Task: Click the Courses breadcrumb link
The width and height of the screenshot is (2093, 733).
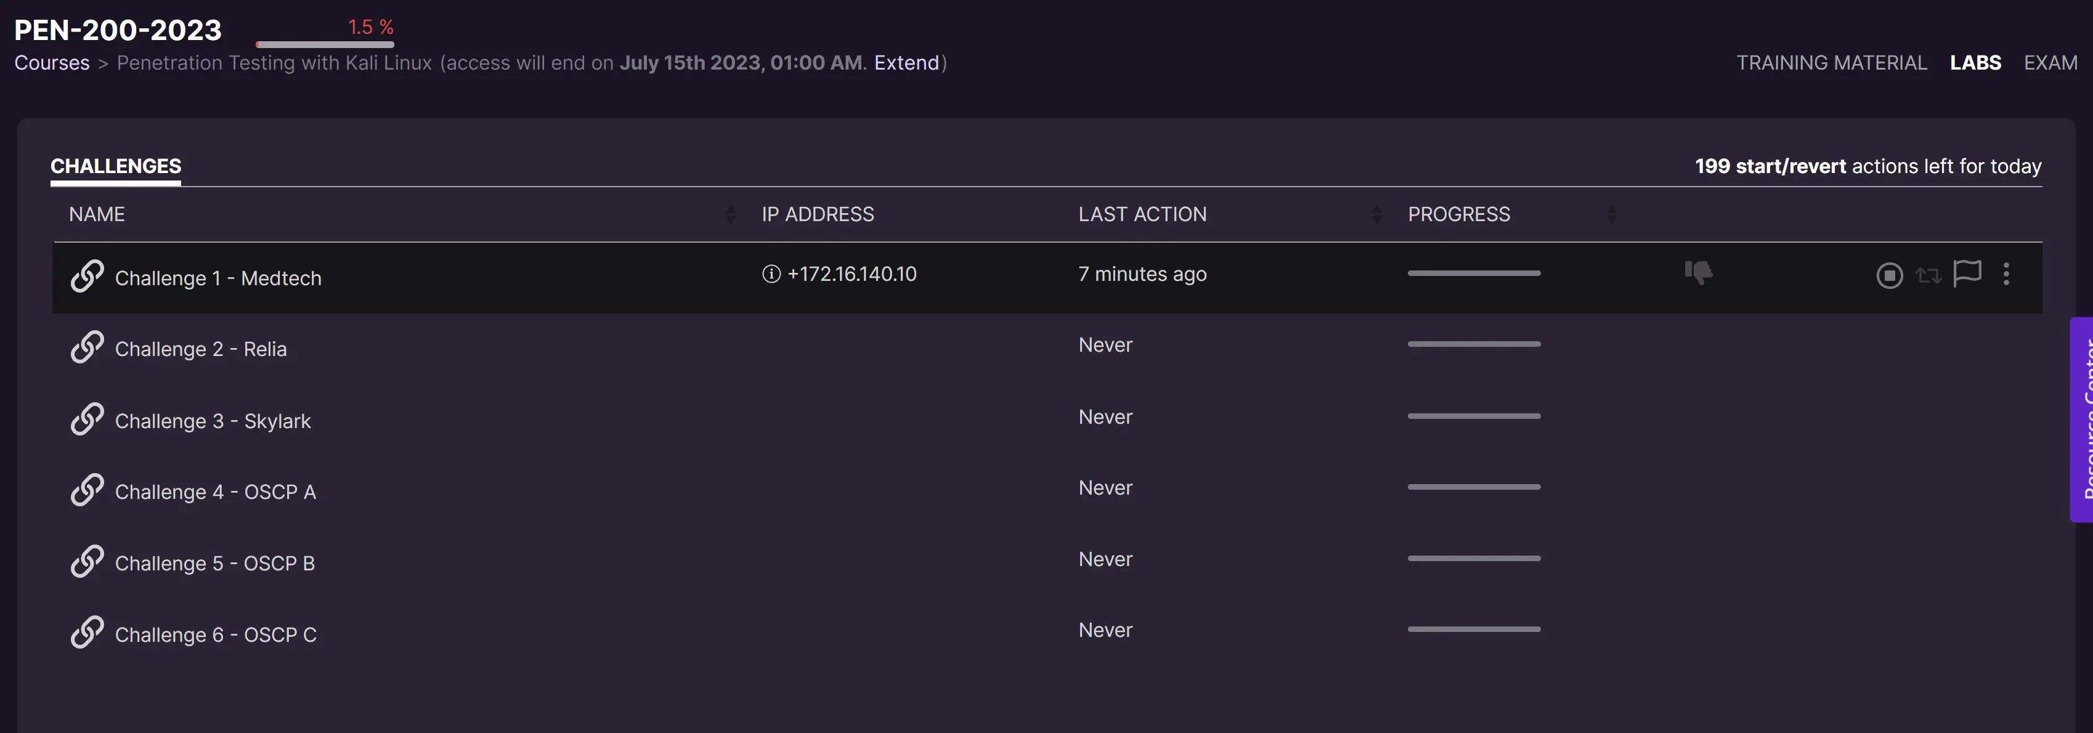Action: (52, 63)
